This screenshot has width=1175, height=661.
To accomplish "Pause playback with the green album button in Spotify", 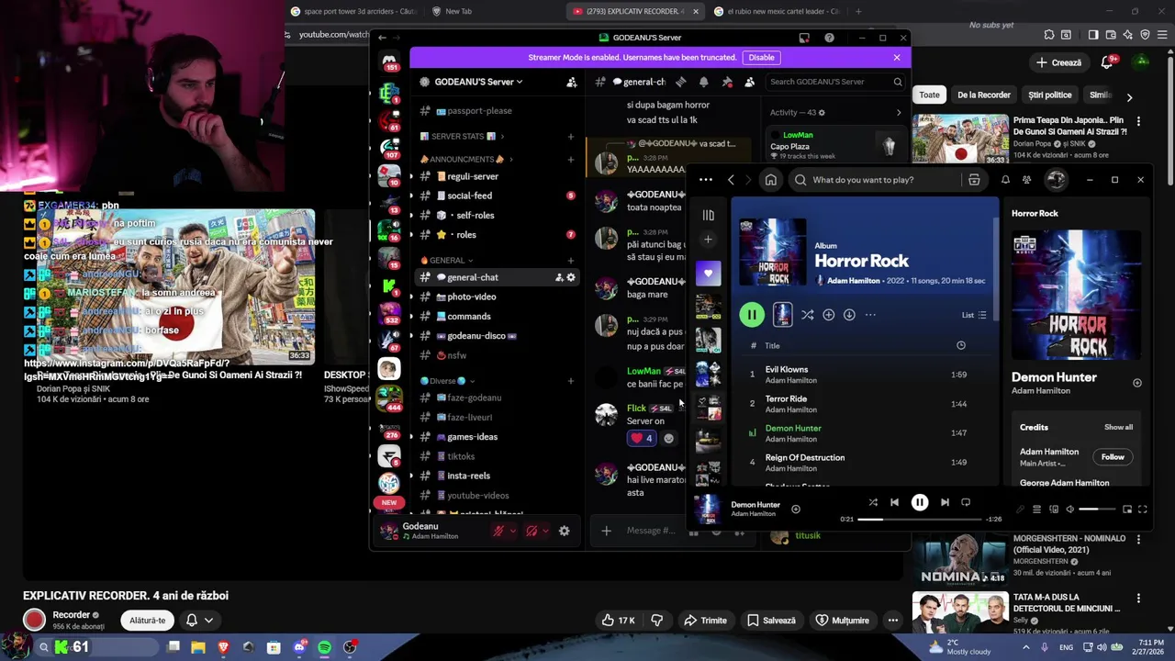I will click(x=752, y=315).
